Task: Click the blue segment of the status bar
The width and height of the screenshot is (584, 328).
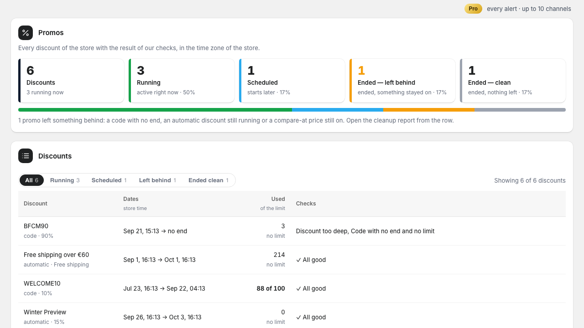Action: point(338,110)
